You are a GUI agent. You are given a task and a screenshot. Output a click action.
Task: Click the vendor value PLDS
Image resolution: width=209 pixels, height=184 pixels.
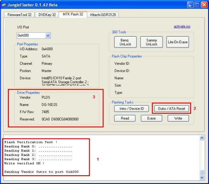pyautogui.click(x=46, y=97)
